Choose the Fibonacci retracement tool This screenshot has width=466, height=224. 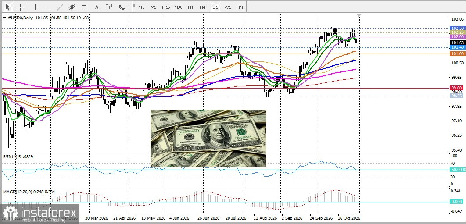click(x=84, y=7)
